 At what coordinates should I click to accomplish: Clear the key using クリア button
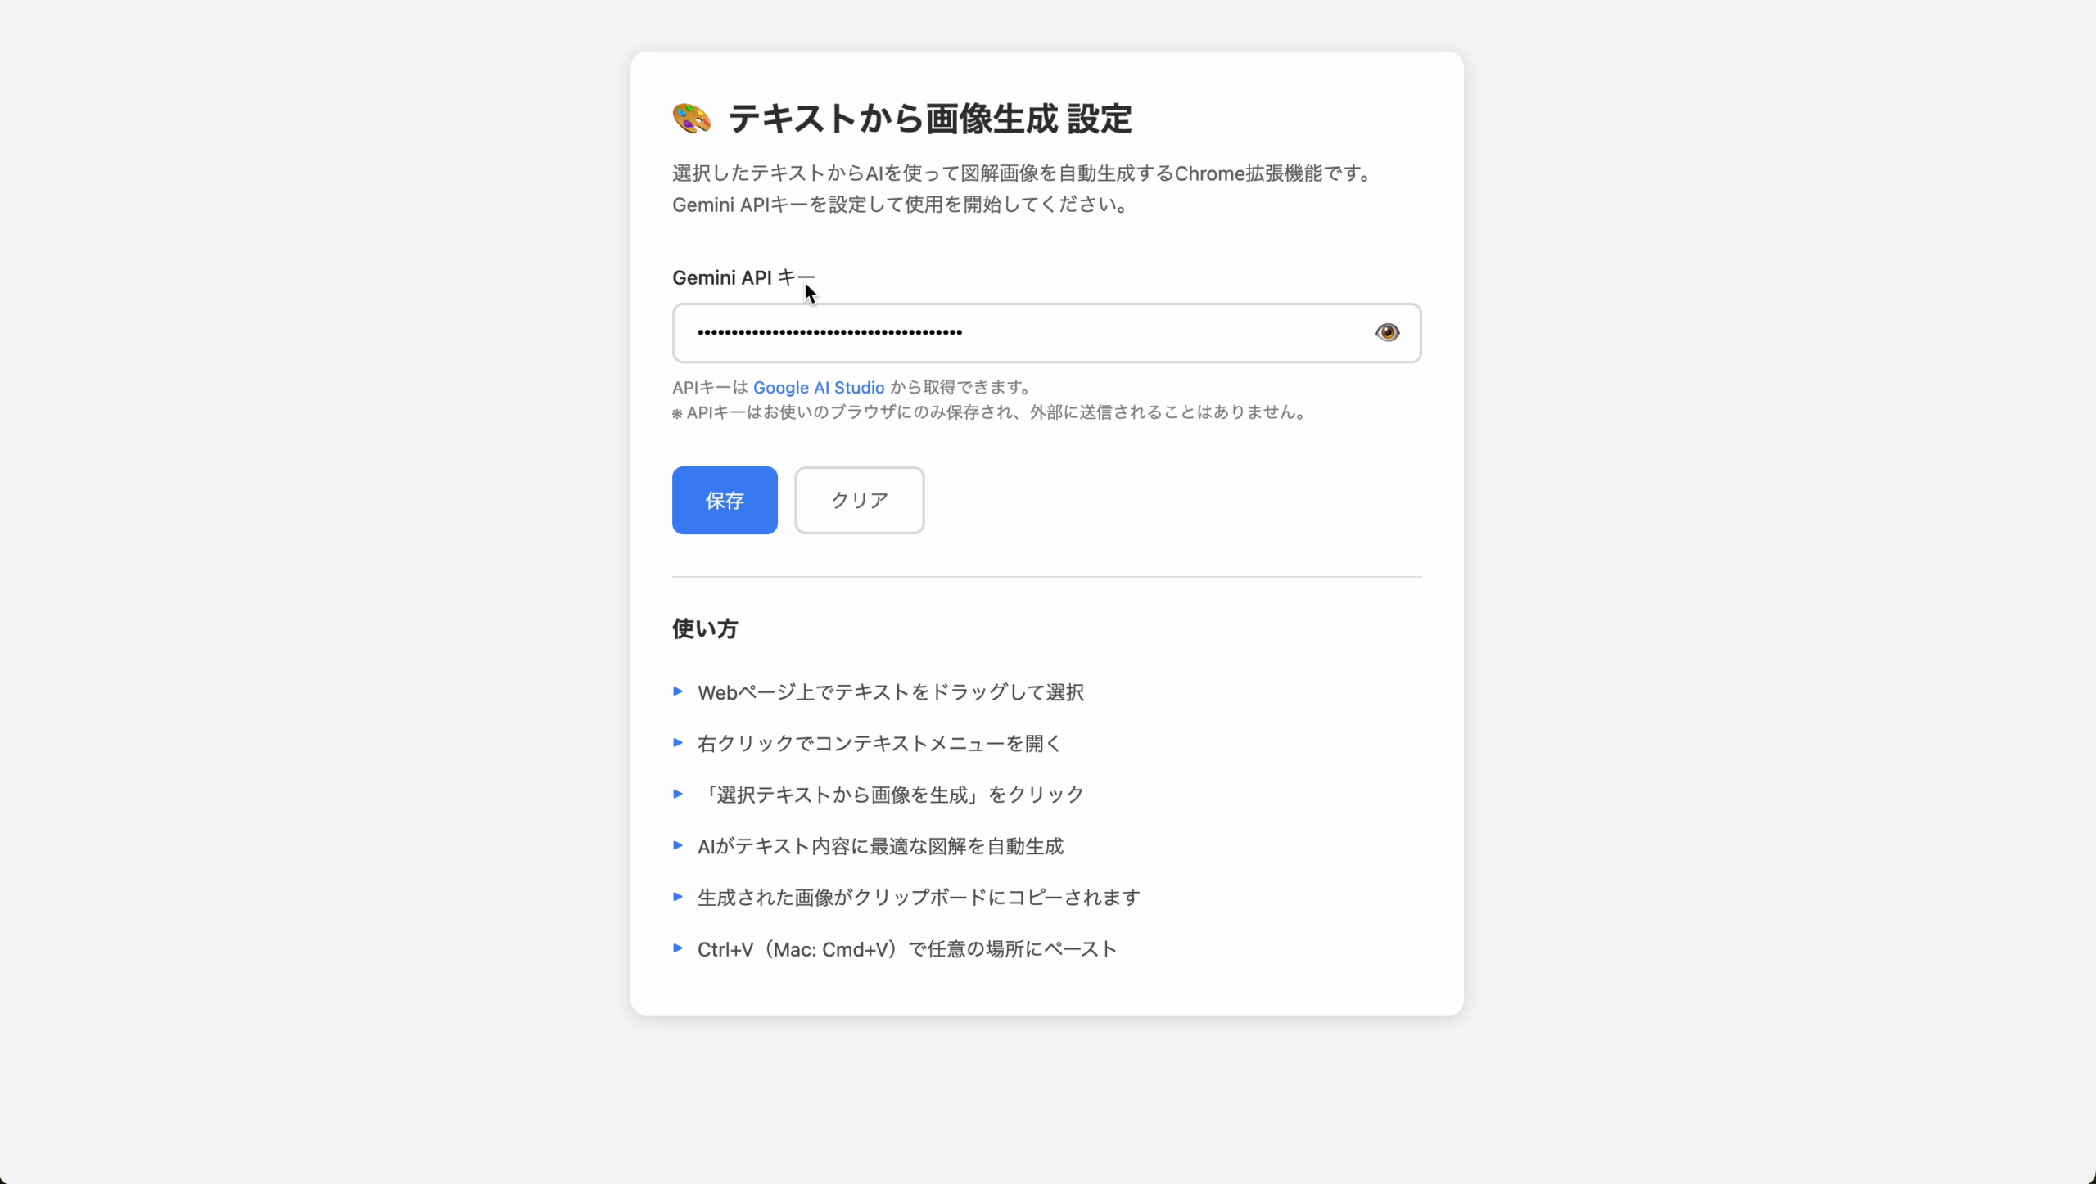(859, 500)
